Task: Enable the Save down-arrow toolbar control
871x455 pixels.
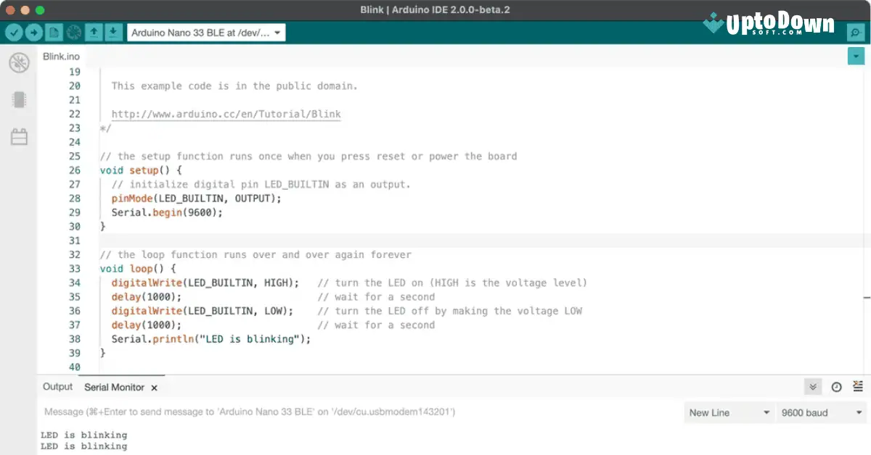Action: (113, 32)
